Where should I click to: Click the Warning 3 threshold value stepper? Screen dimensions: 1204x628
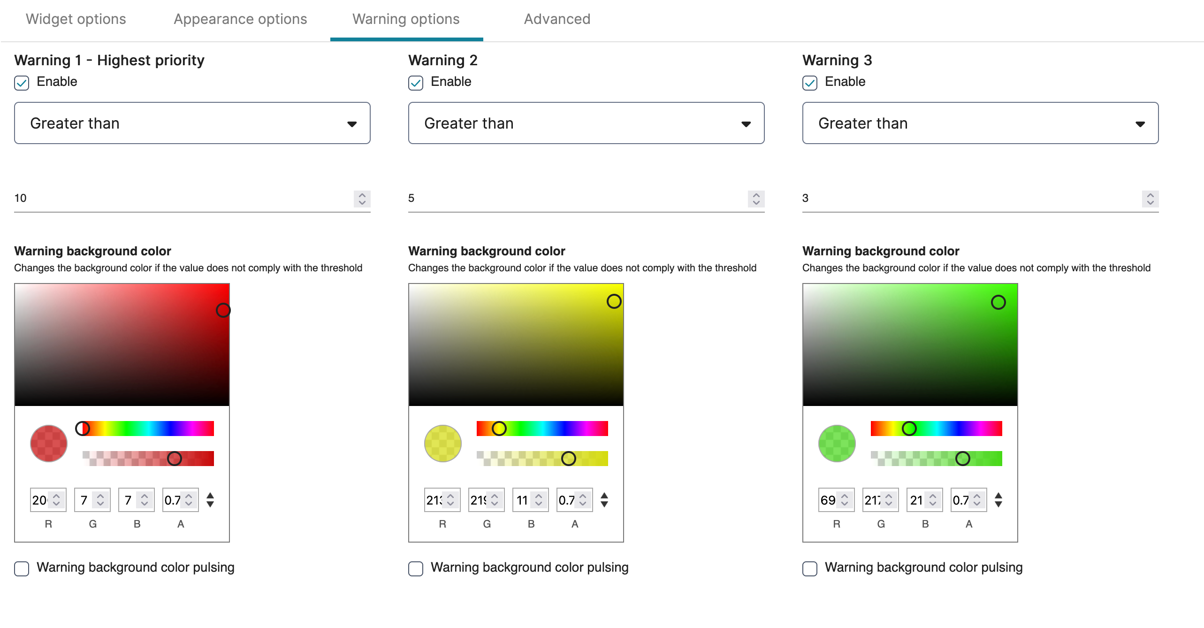click(1150, 199)
